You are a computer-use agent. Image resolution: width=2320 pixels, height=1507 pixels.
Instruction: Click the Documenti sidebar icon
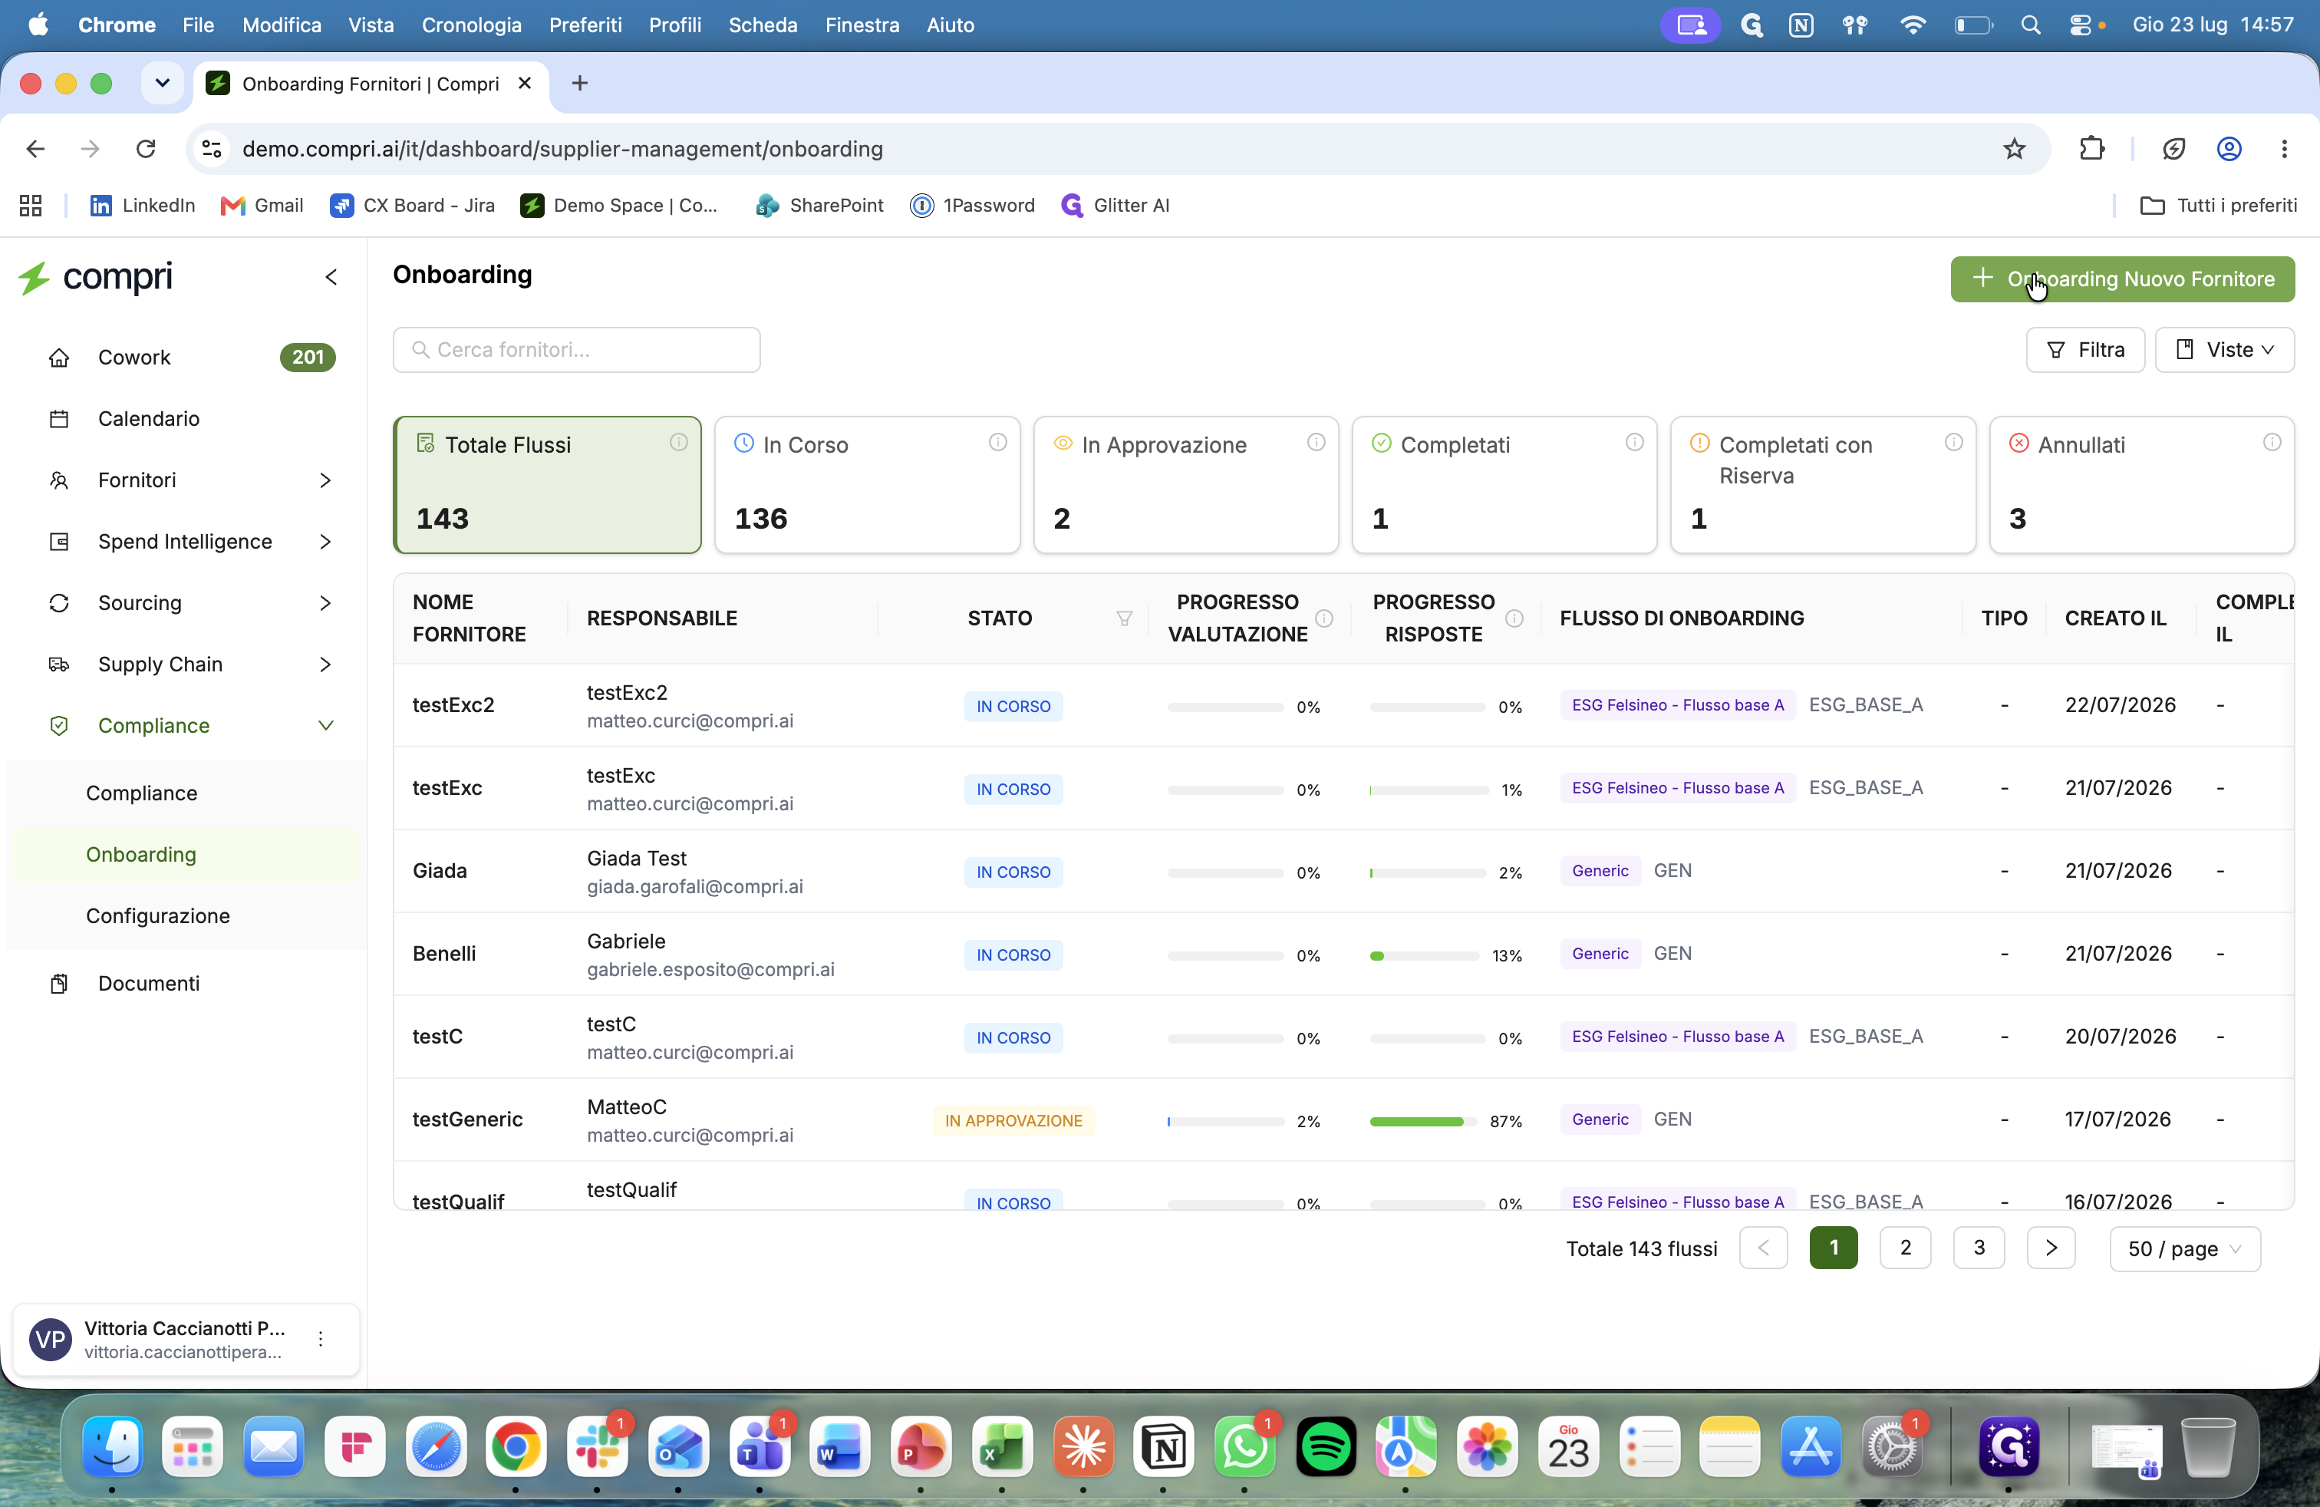[60, 984]
